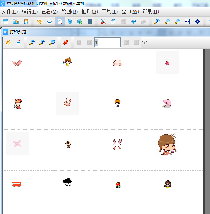The image size is (210, 214).
Task: Toggle the Print Preview magnifier in main toolbar
Action: (x=60, y=22)
